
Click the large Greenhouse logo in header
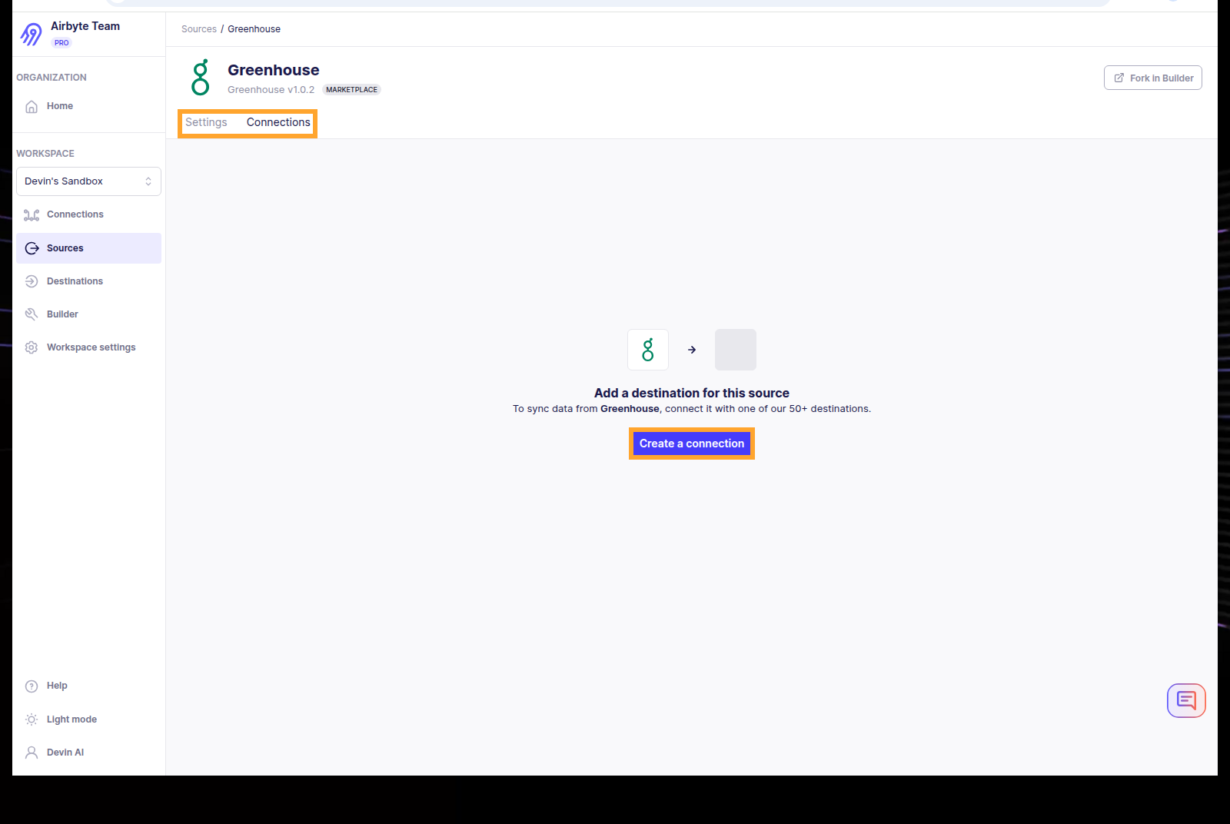tap(201, 78)
